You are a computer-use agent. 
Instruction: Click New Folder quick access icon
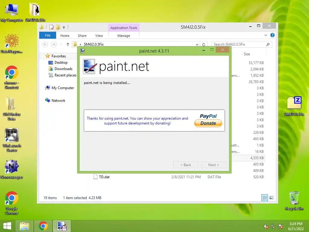pos(58,27)
